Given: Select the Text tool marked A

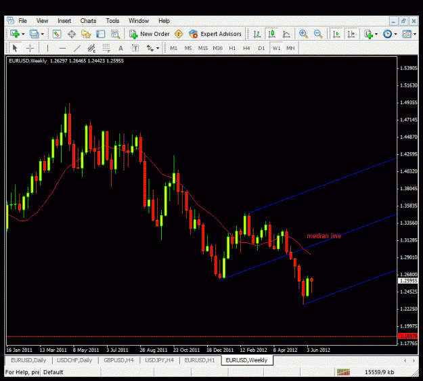Looking at the screenshot, I should [120, 48].
